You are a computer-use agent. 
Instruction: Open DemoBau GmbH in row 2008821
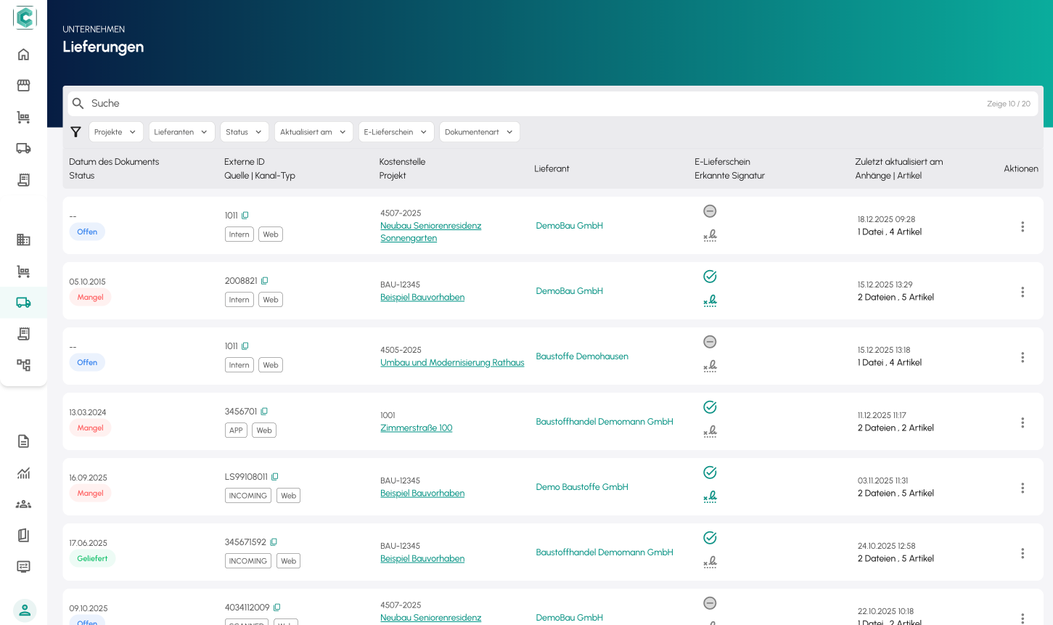[x=570, y=291]
